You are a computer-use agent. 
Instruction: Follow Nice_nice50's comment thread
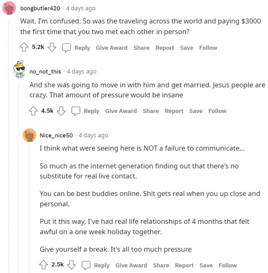tap(228, 265)
